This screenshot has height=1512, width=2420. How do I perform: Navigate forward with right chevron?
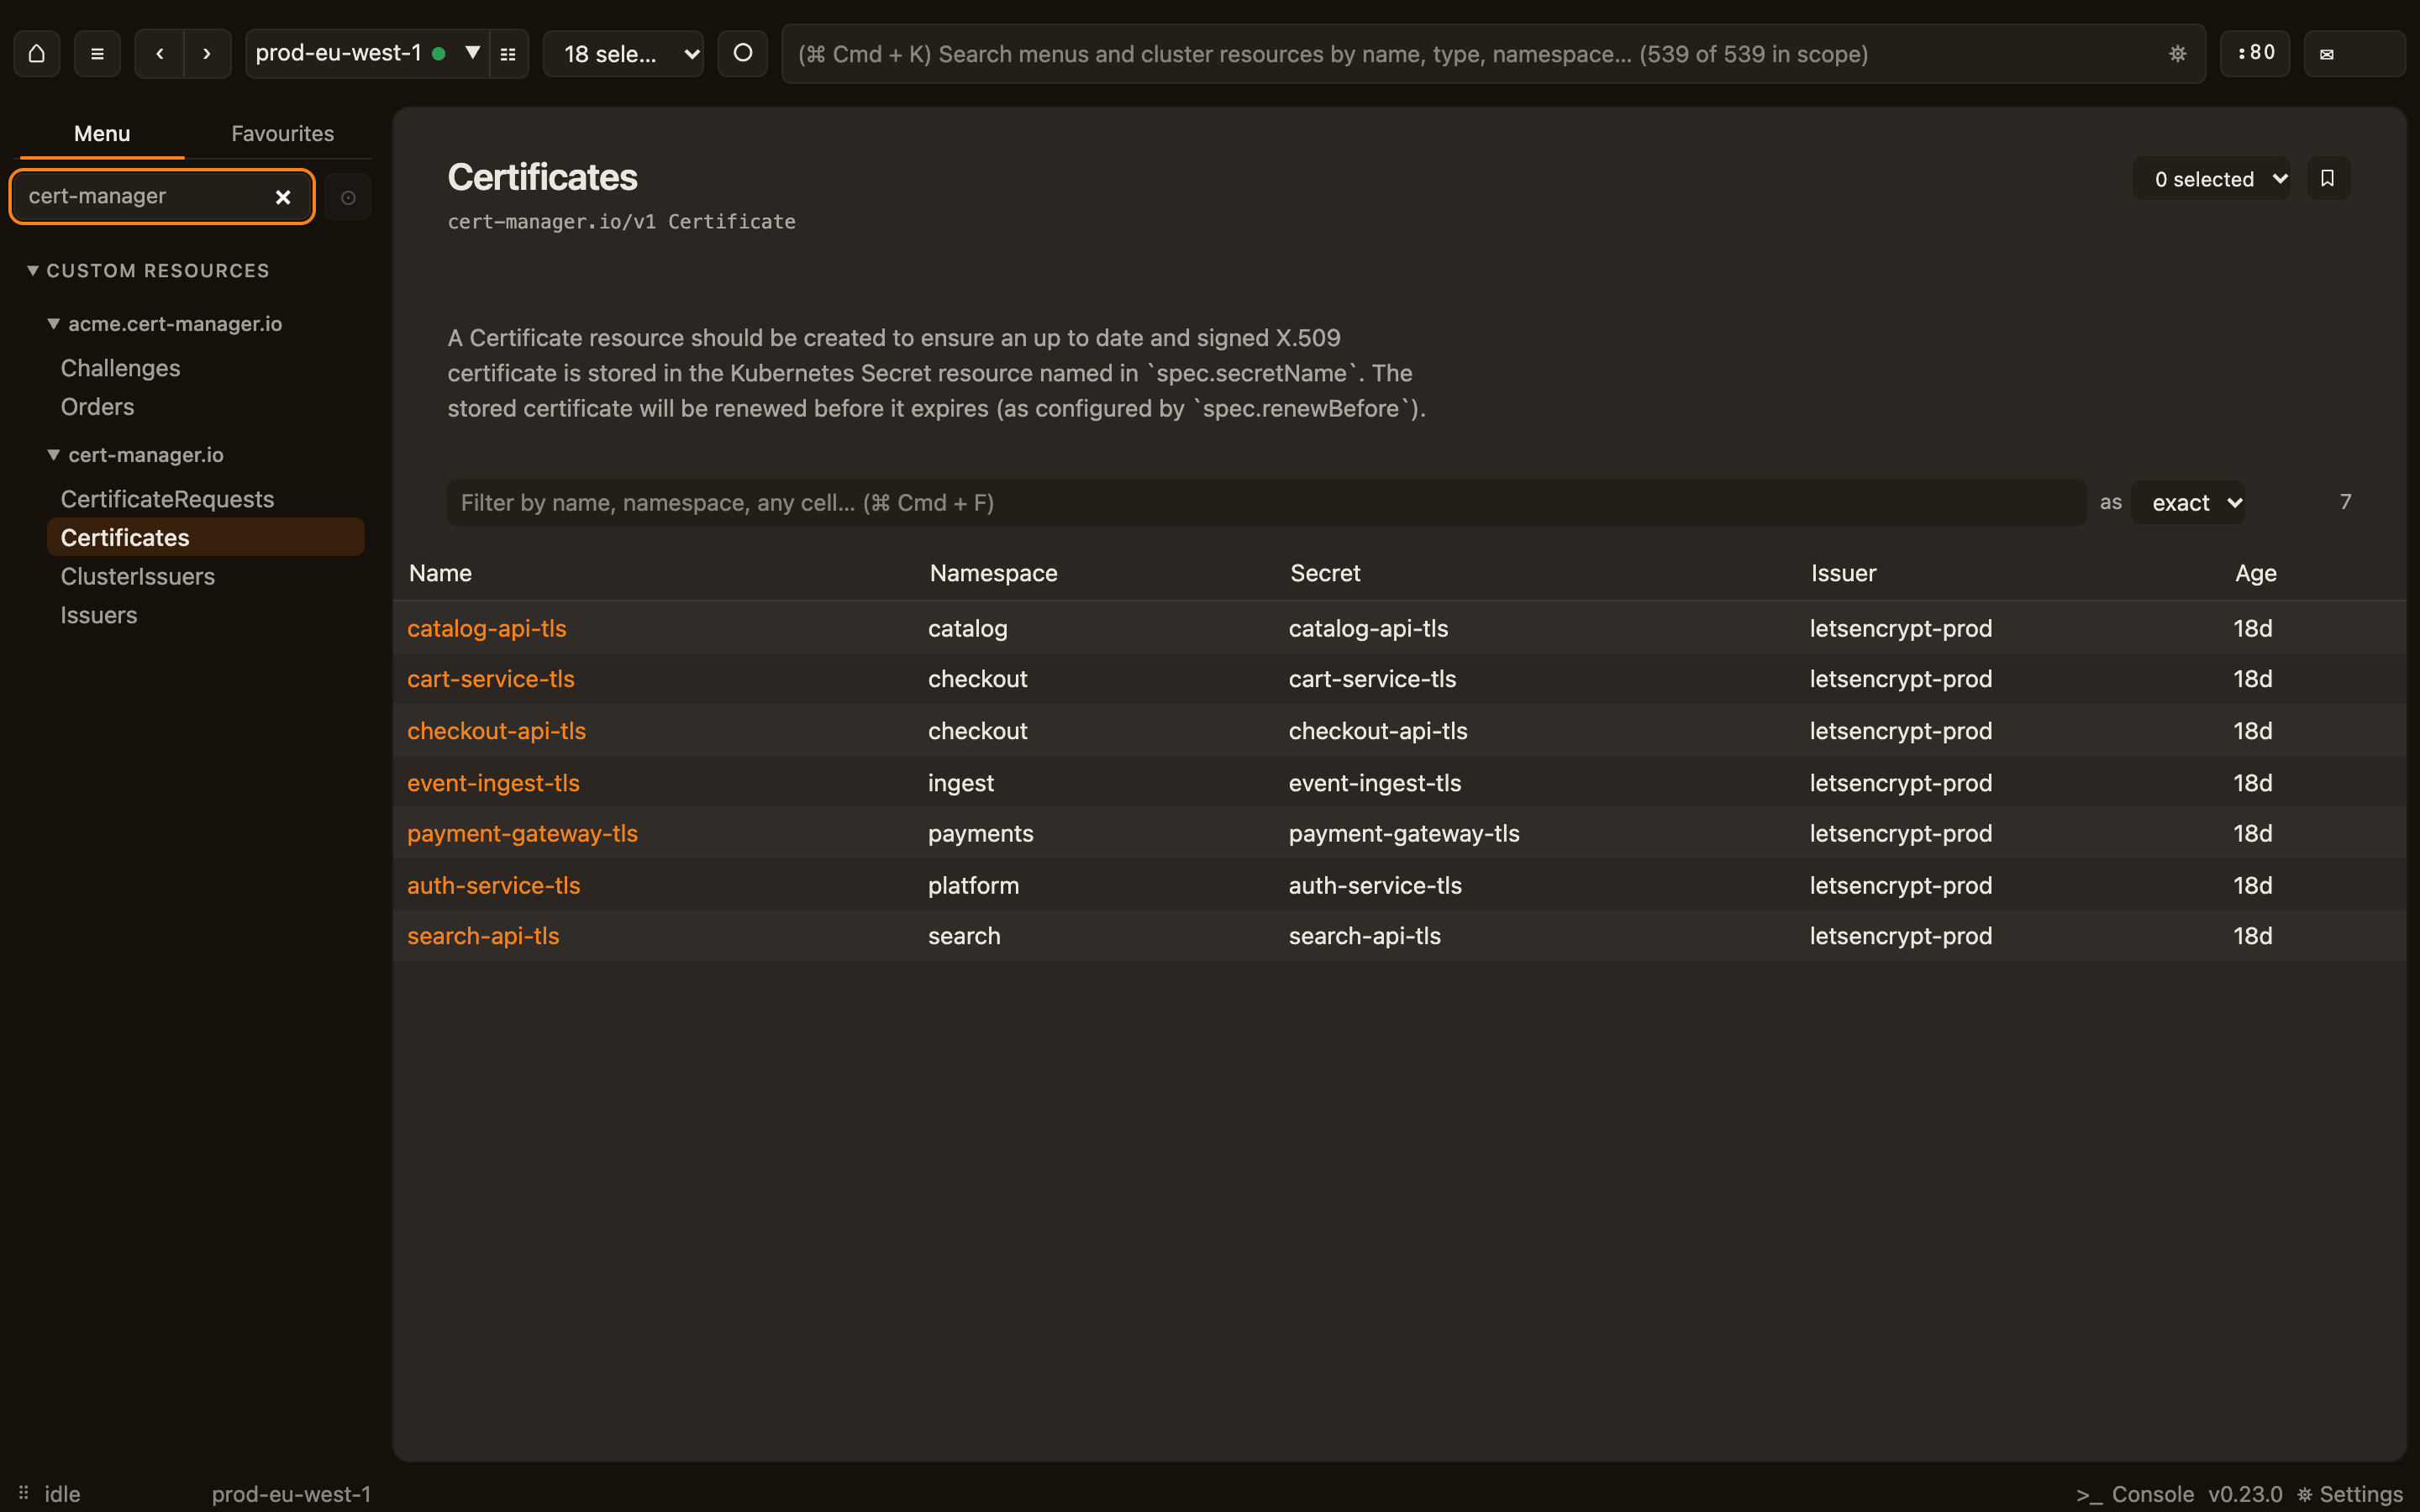[207, 53]
